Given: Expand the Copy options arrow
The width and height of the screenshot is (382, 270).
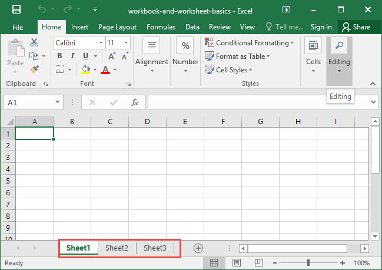Looking at the screenshot, I should [x=44, y=56].
